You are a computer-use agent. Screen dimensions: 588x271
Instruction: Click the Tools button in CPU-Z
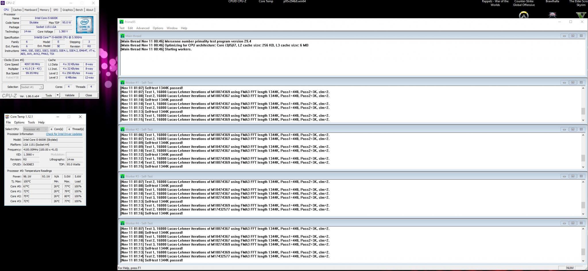tap(49, 95)
